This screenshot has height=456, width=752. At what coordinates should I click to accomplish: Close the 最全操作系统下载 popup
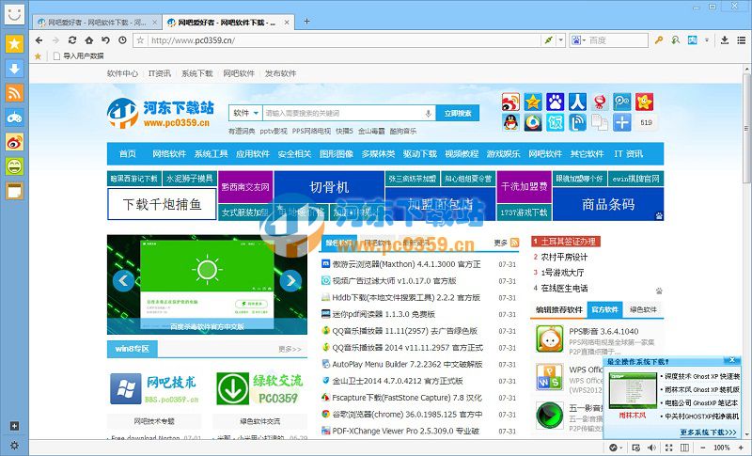(x=732, y=361)
